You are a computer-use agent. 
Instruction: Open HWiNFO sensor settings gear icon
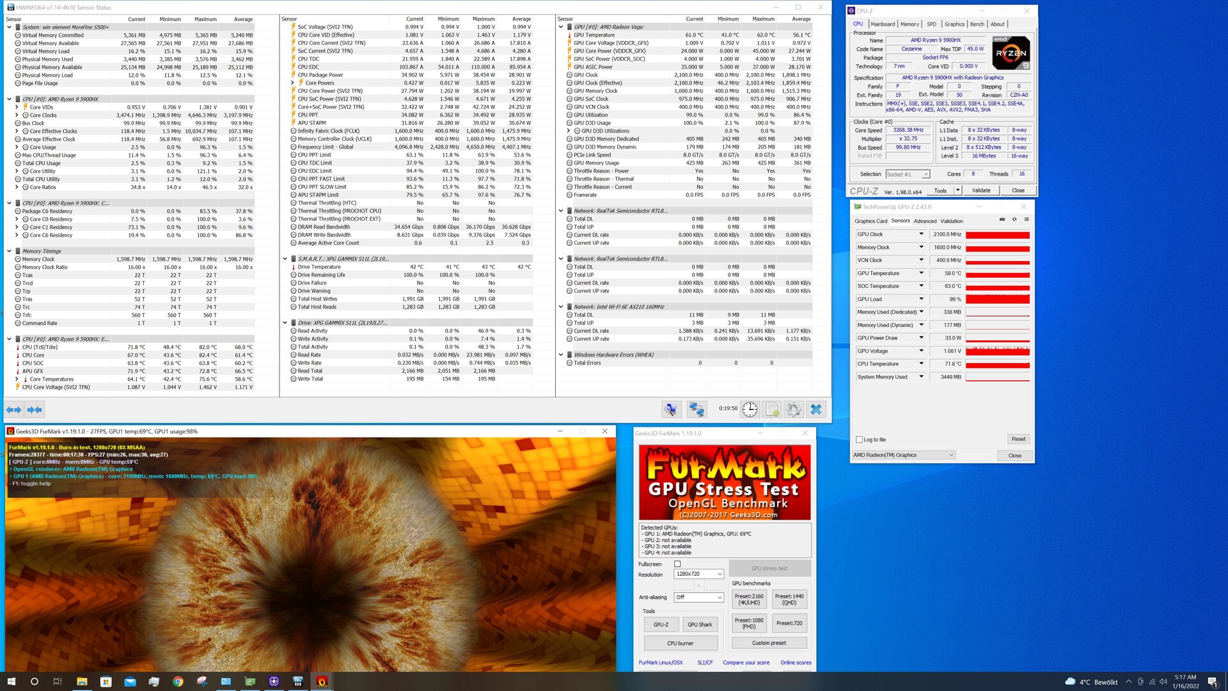point(794,409)
